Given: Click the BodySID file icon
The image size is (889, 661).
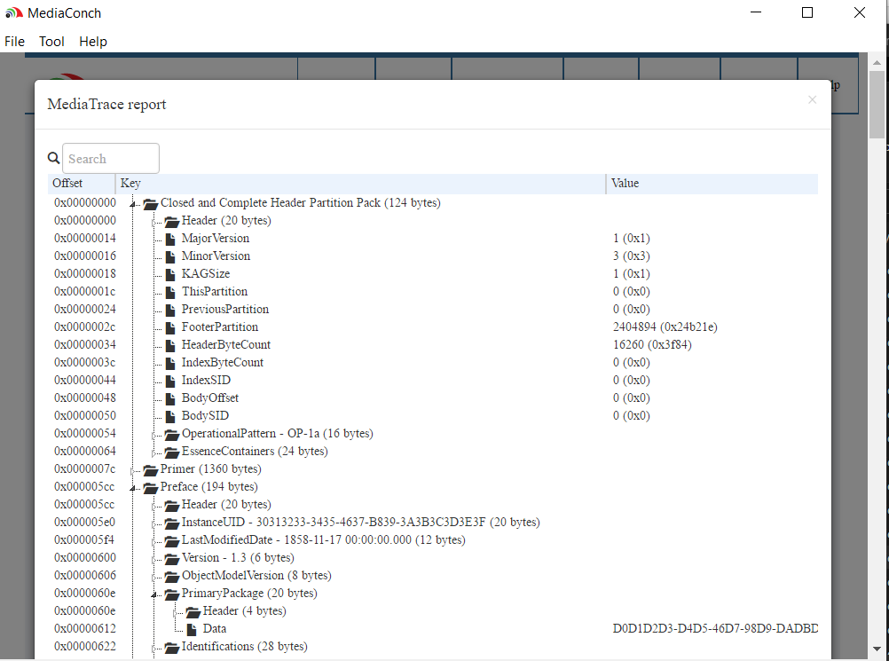Looking at the screenshot, I should pyautogui.click(x=170, y=416).
